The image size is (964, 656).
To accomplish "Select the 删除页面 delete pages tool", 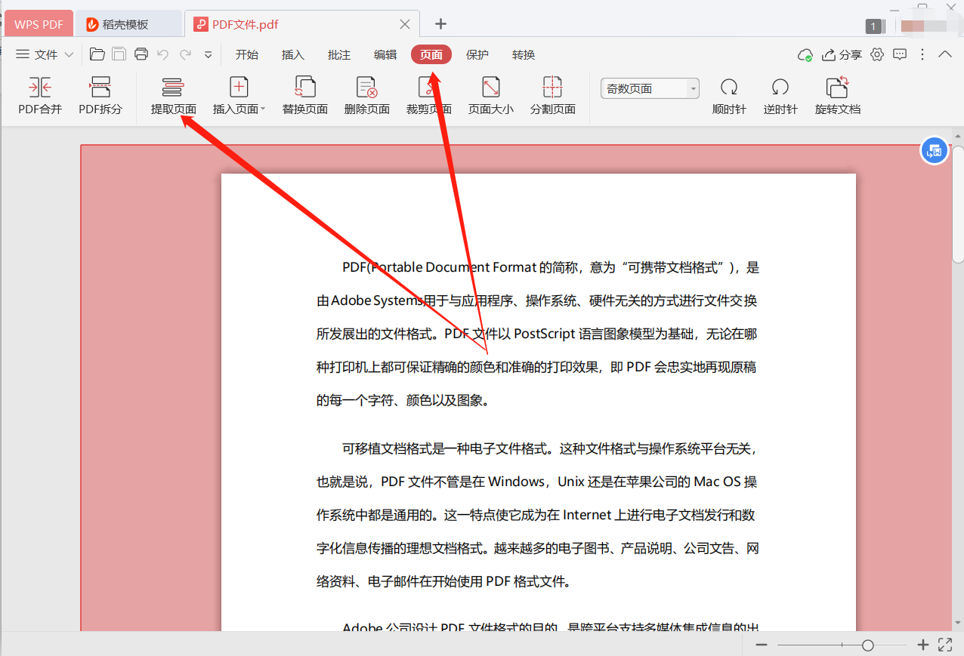I will click(366, 95).
